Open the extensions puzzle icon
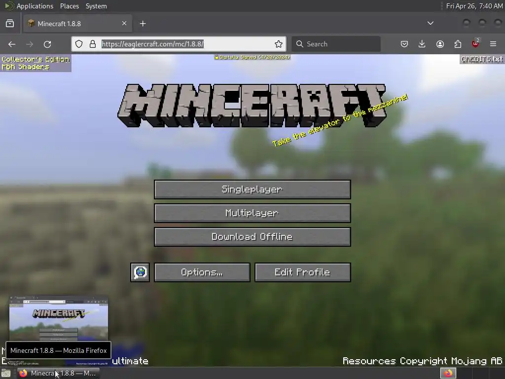Viewport: 505px width, 379px height. [458, 44]
